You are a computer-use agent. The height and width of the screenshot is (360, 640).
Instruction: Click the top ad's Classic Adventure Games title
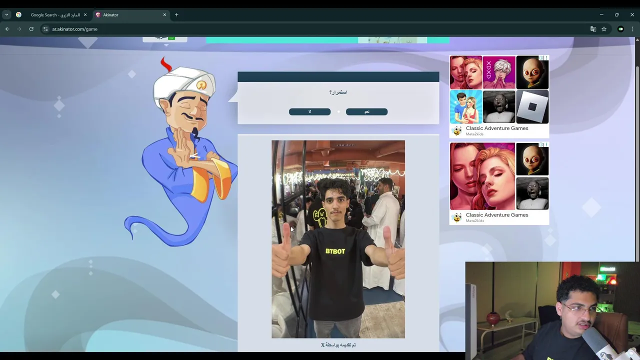point(497,128)
